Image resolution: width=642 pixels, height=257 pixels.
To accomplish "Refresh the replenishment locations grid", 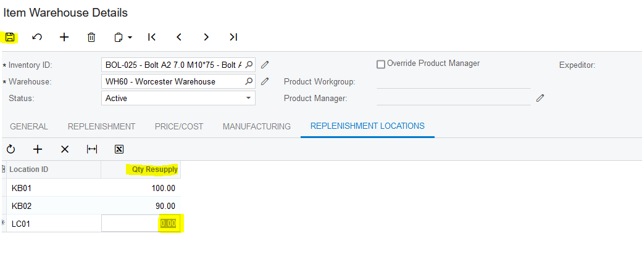I will [10, 149].
